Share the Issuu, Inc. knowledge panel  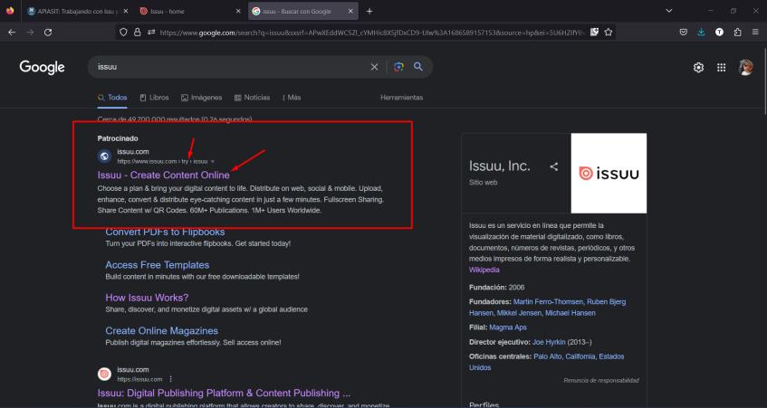click(x=553, y=166)
